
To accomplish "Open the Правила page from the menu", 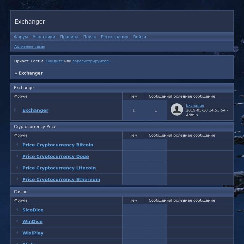I will [x=69, y=37].
